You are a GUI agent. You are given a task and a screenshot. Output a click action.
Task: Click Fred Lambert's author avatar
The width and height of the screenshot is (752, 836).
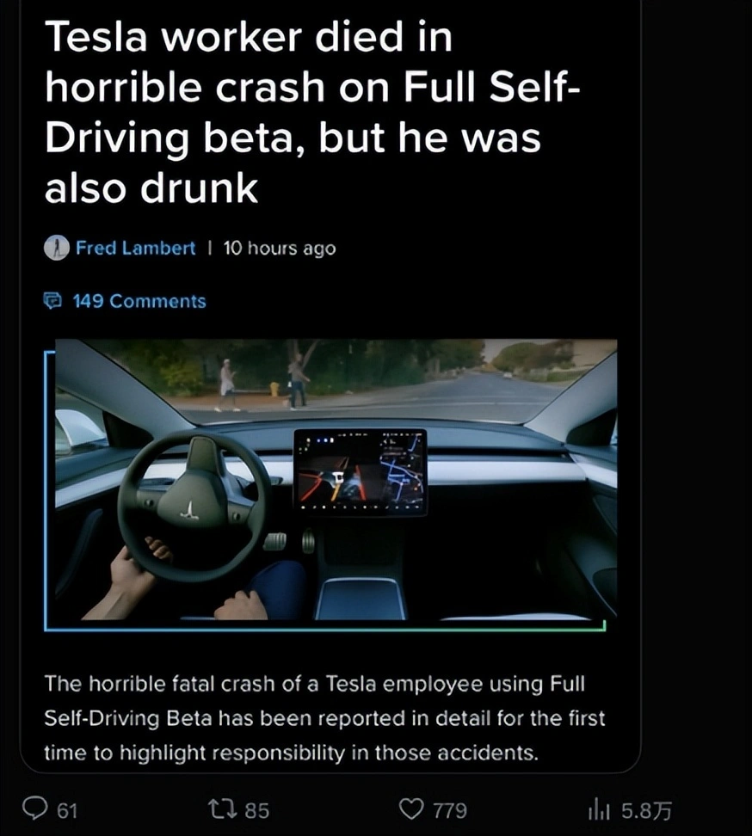pyautogui.click(x=57, y=248)
